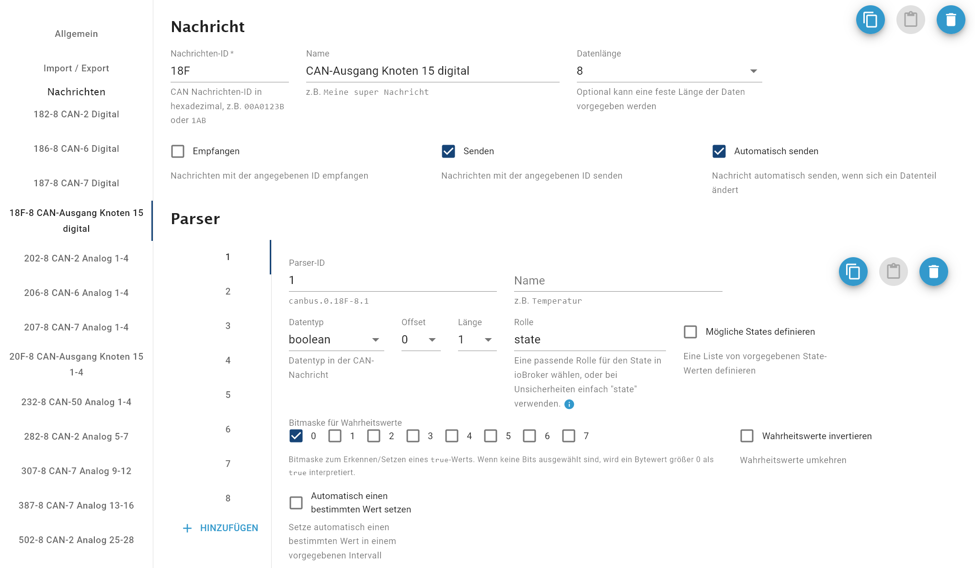The height and width of the screenshot is (568, 975).
Task: Open the Offset dropdown
Action: pyautogui.click(x=420, y=340)
